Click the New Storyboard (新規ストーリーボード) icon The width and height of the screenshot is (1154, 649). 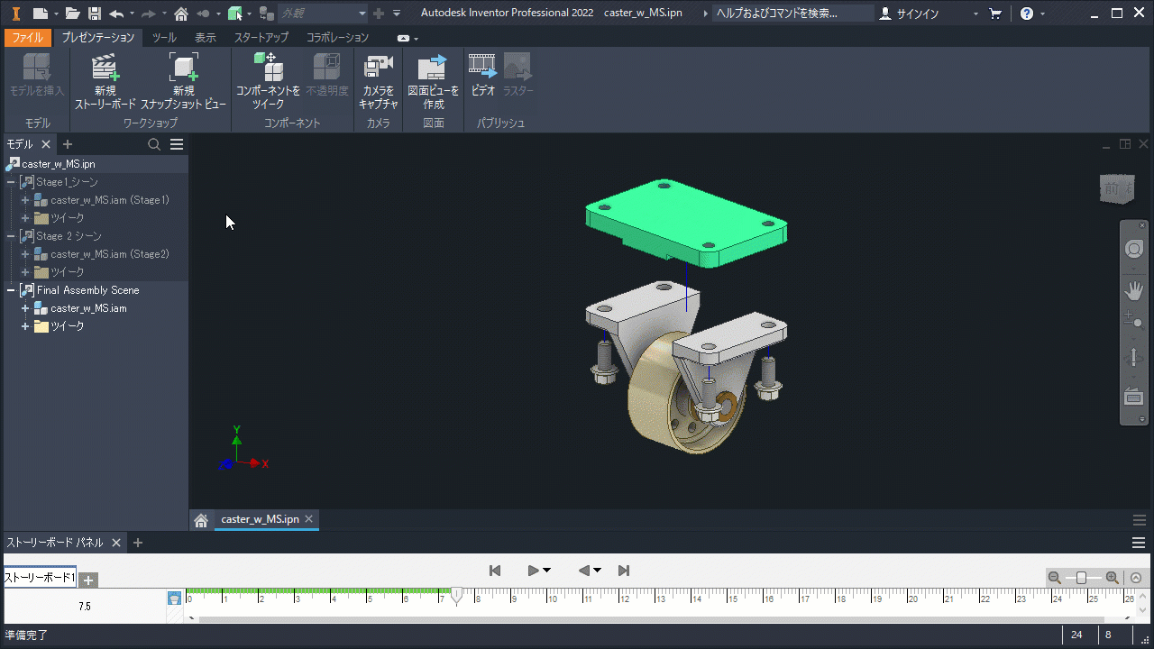(x=105, y=69)
